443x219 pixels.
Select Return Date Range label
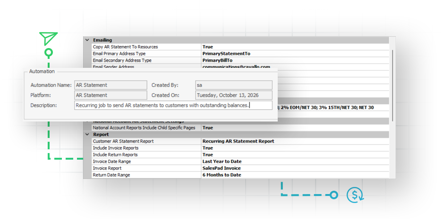point(111,175)
